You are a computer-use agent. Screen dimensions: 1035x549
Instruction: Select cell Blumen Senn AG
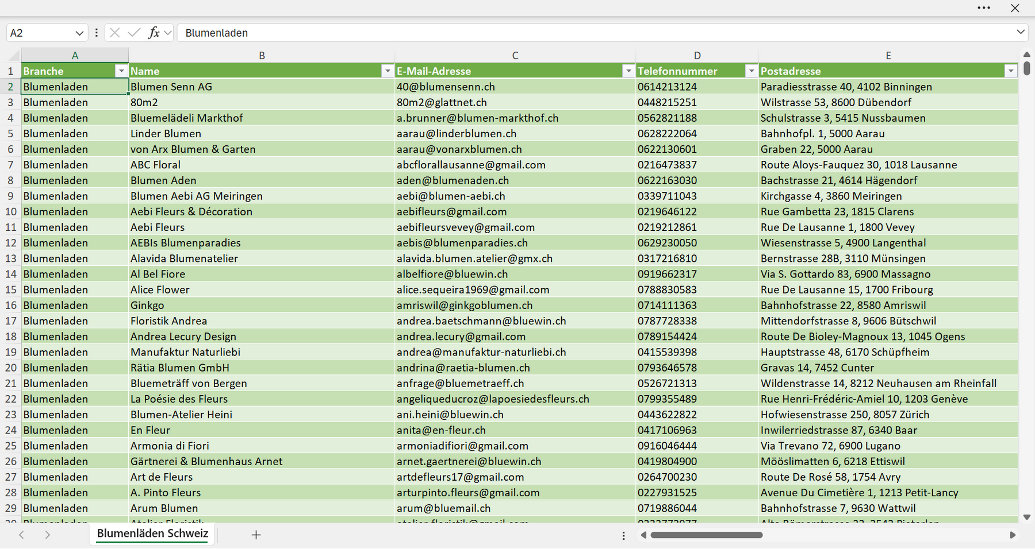click(x=262, y=87)
